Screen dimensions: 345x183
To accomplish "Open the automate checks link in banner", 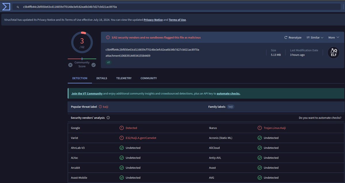I will click(229, 93).
